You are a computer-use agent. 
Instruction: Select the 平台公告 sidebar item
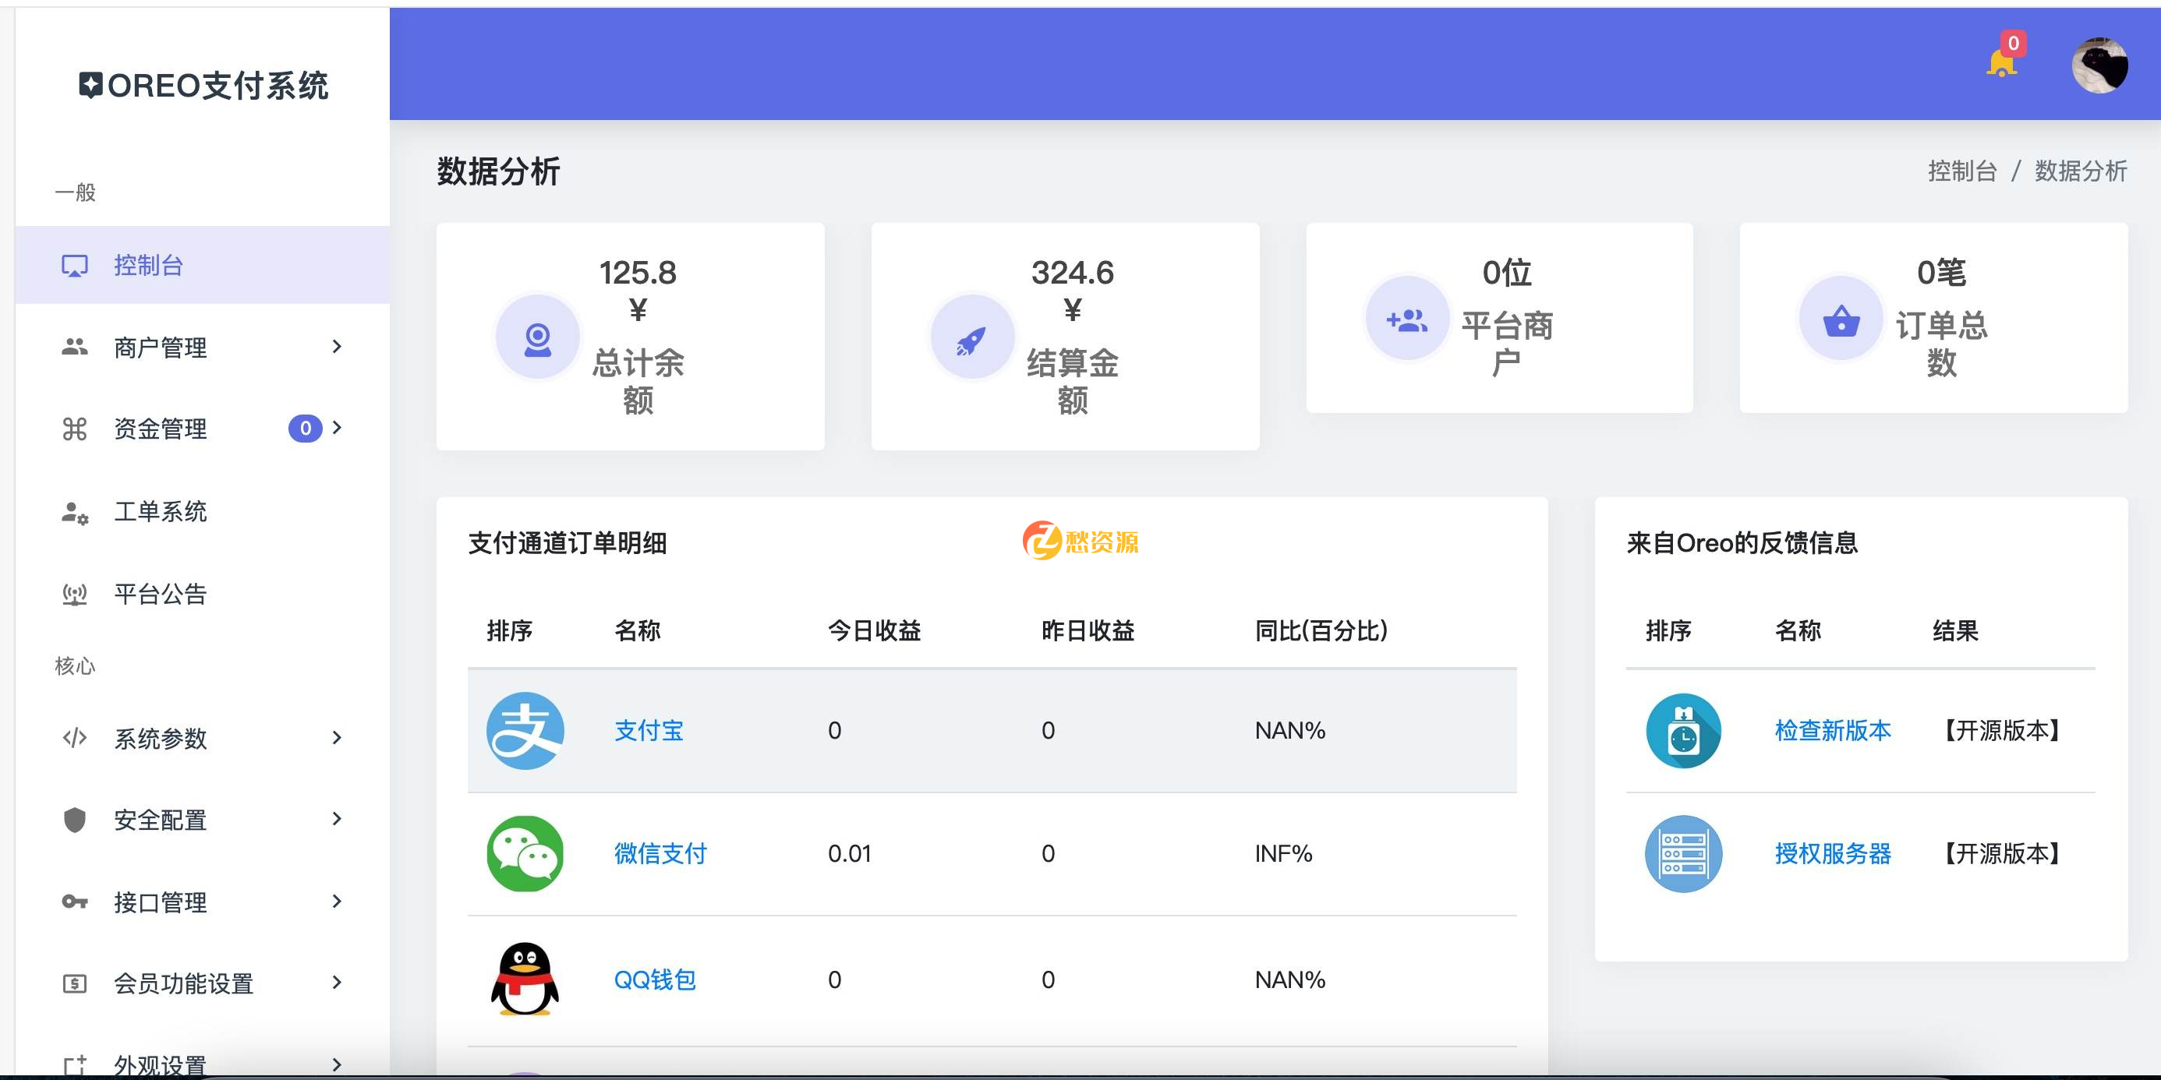click(161, 595)
